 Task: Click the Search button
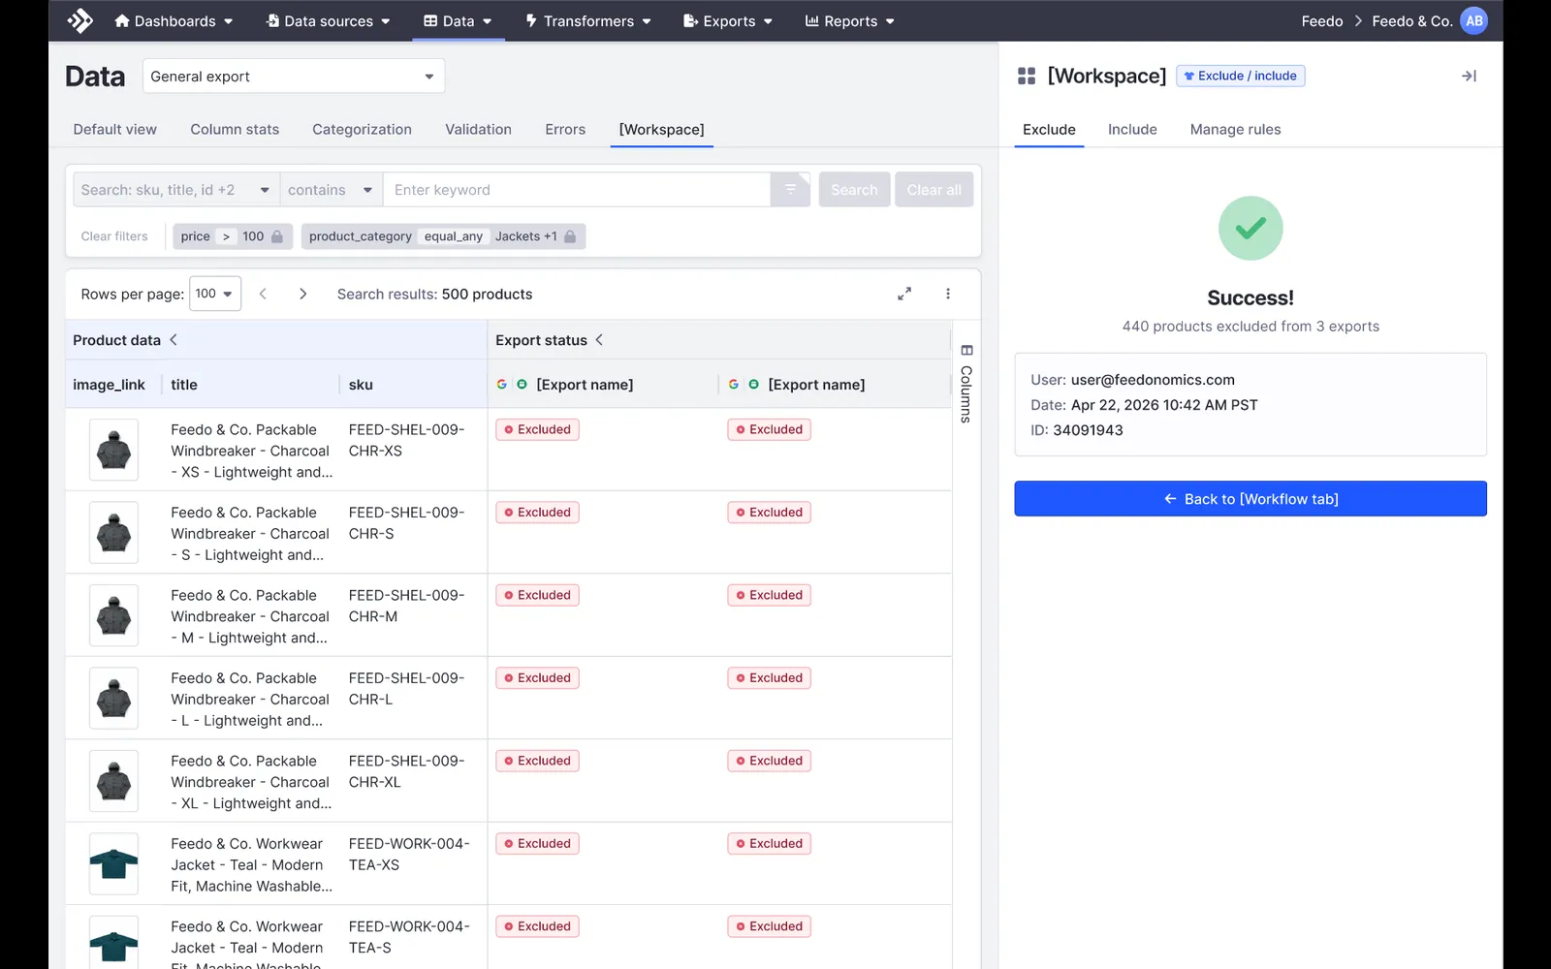point(854,190)
